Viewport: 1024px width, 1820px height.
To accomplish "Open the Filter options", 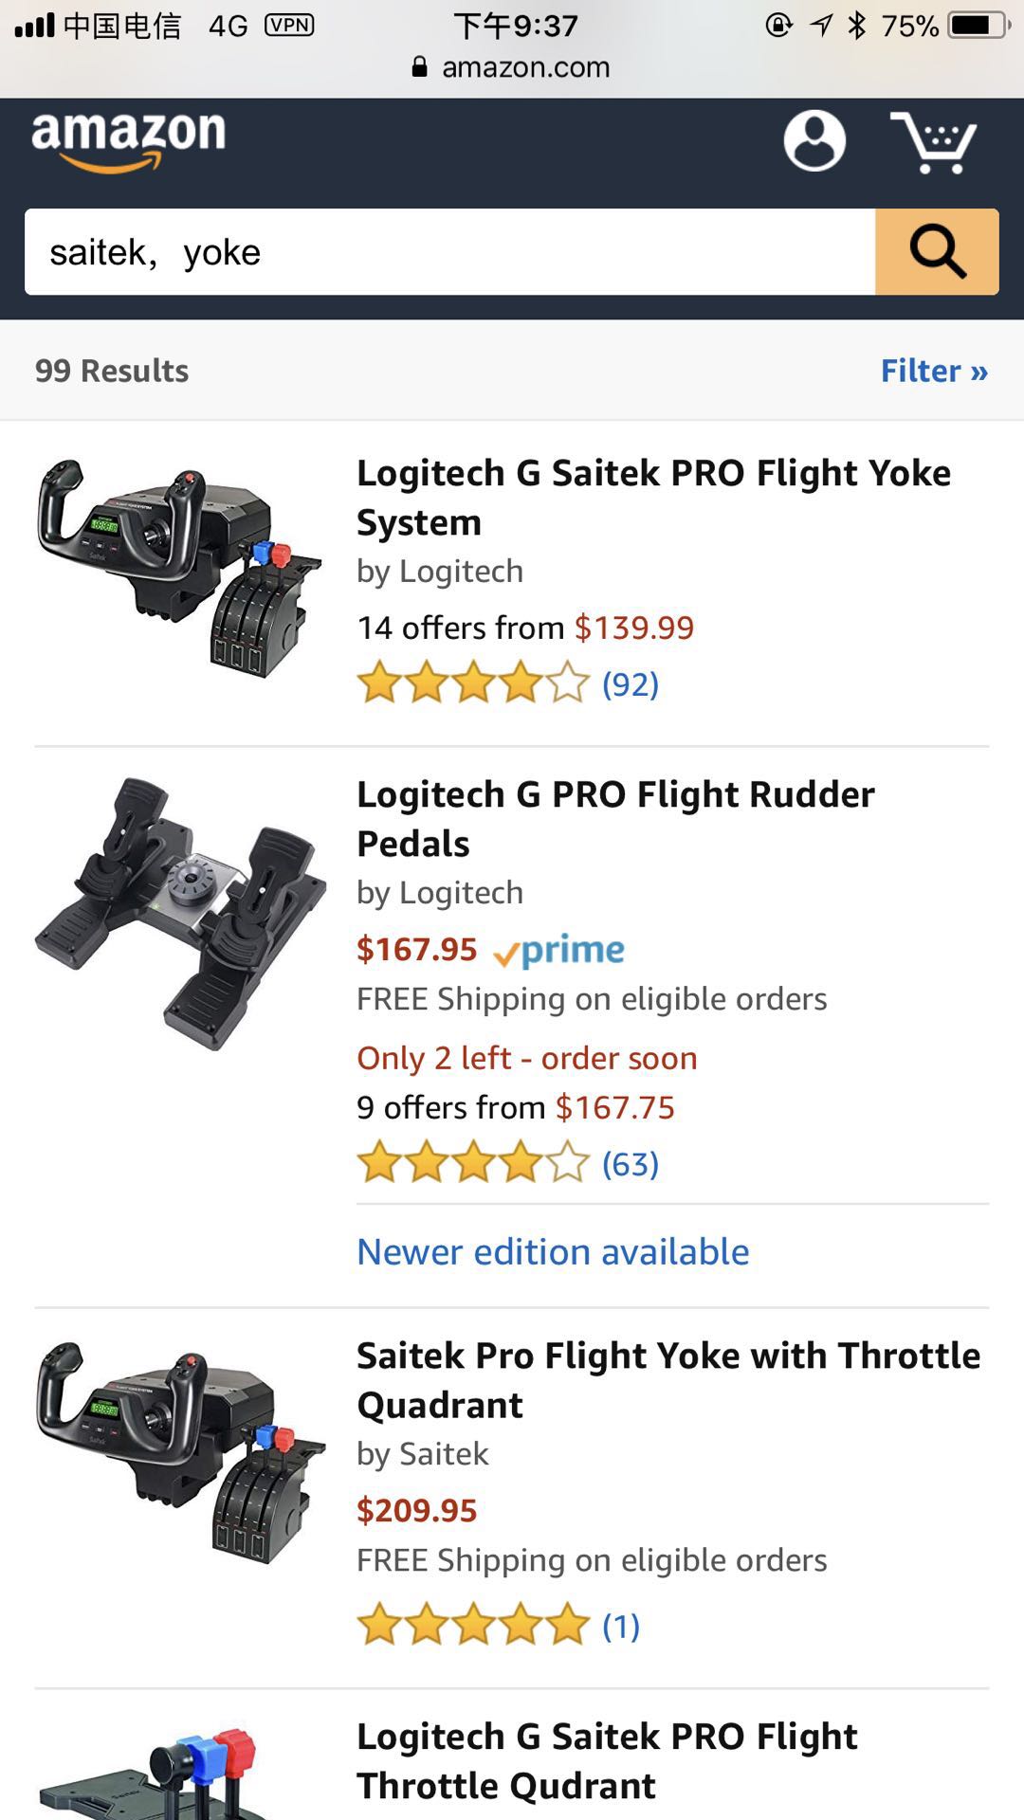I will point(934,371).
